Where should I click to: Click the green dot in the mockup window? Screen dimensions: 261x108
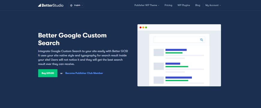[146, 27]
